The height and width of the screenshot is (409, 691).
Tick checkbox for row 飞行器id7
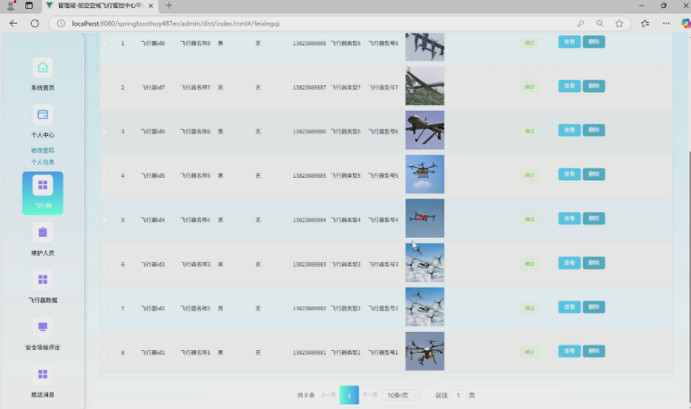click(105, 87)
